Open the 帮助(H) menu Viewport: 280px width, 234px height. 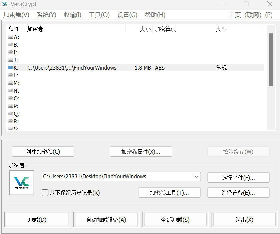(x=155, y=15)
